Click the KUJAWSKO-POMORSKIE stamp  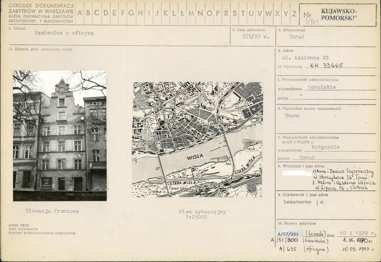click(x=338, y=14)
